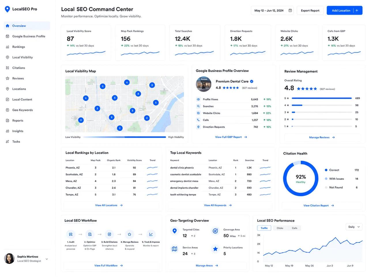369x277 pixels.
Task: Click the Low to High Visibility gradient bar
Action: (x=125, y=137)
